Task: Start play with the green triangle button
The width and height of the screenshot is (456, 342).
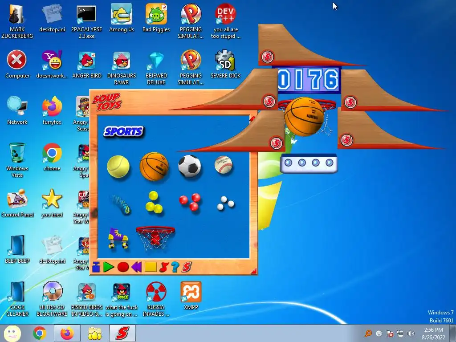Action: 109,267
